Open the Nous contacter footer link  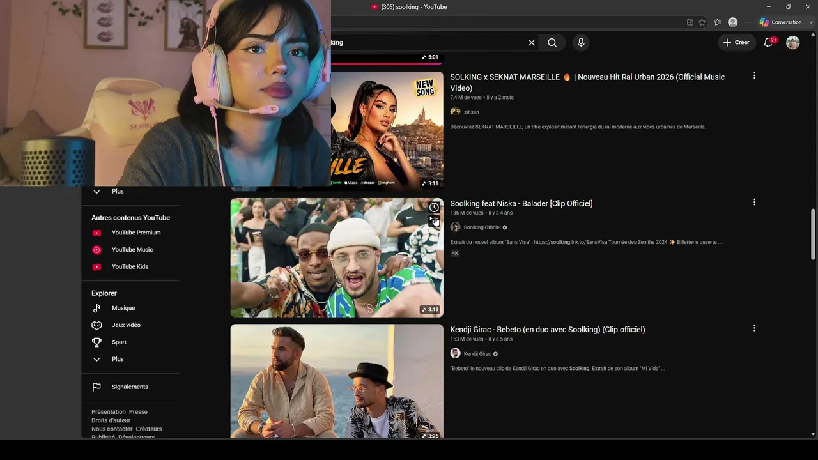pos(112,429)
